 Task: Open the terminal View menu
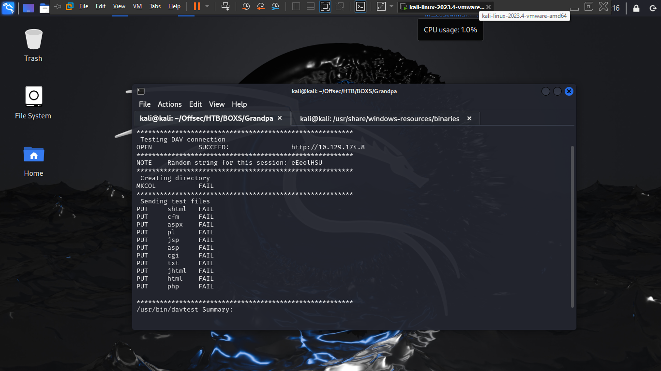(x=217, y=104)
